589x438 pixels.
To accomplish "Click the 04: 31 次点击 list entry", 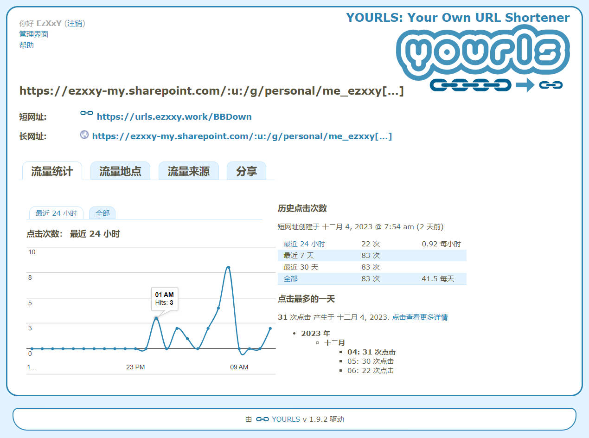I will 371,352.
